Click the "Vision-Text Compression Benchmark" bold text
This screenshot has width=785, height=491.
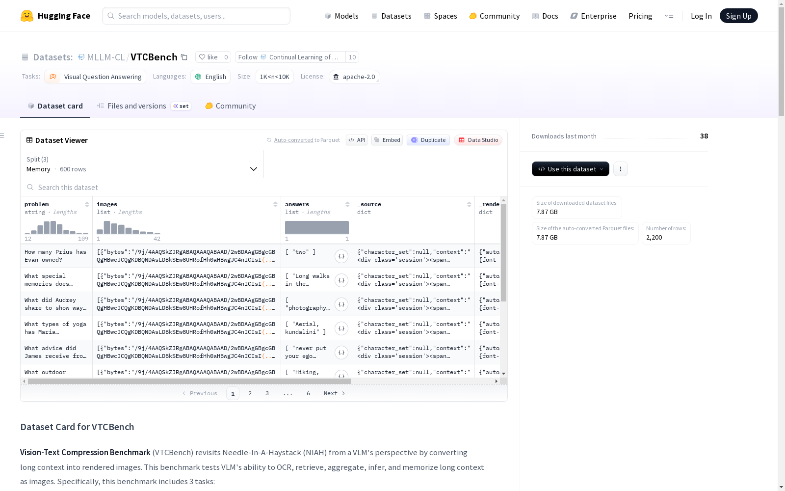coord(85,452)
